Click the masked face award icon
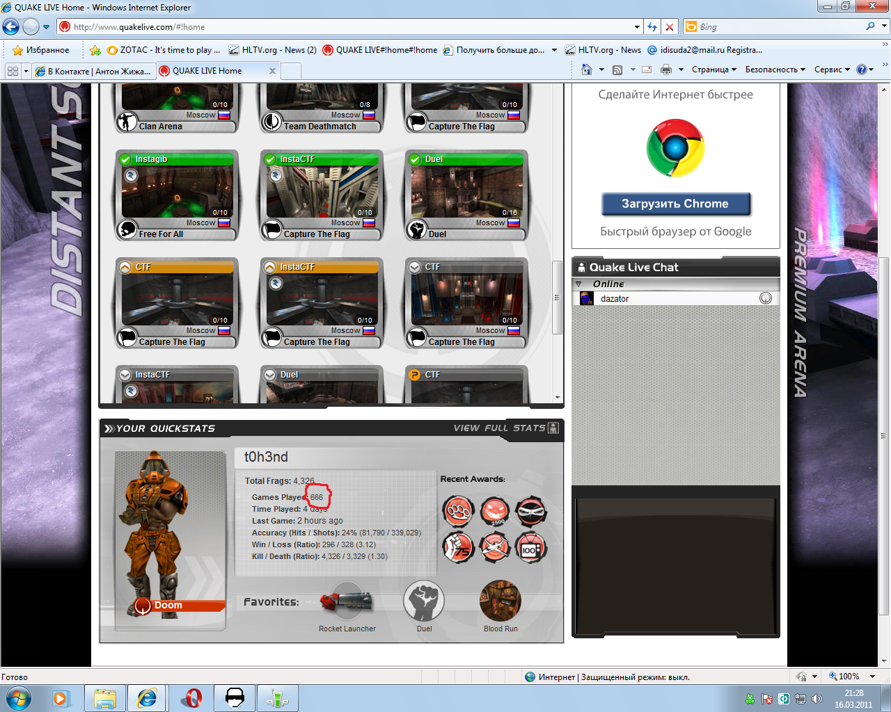The image size is (891, 712). click(531, 512)
